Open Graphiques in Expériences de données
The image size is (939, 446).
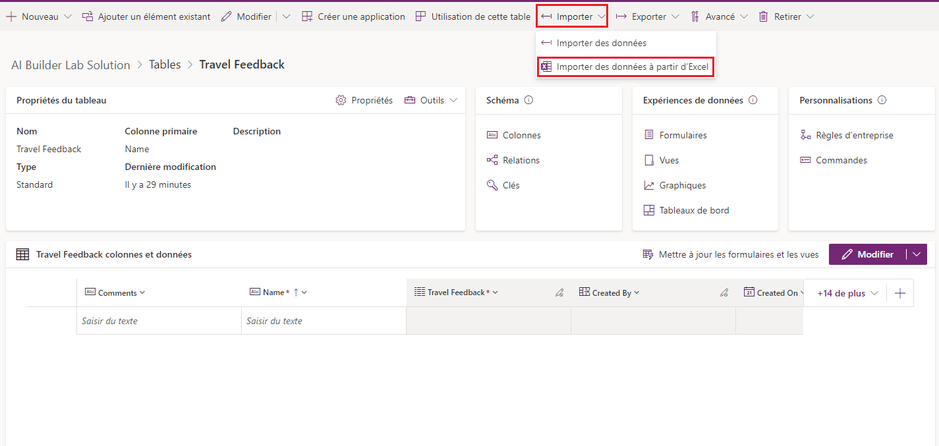682,184
